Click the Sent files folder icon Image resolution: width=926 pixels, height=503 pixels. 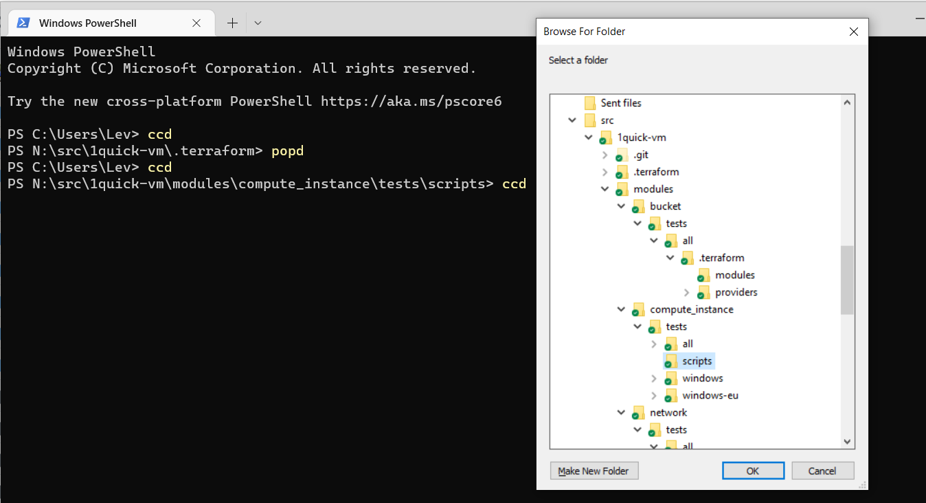(590, 103)
